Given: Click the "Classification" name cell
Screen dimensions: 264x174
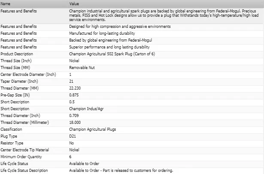Looking at the screenshot, I should pyautogui.click(x=11, y=129).
